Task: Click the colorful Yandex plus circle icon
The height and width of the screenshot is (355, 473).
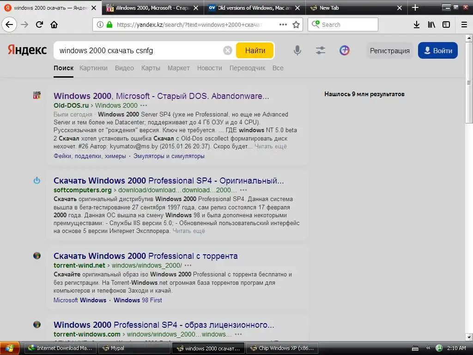Action: [x=344, y=50]
